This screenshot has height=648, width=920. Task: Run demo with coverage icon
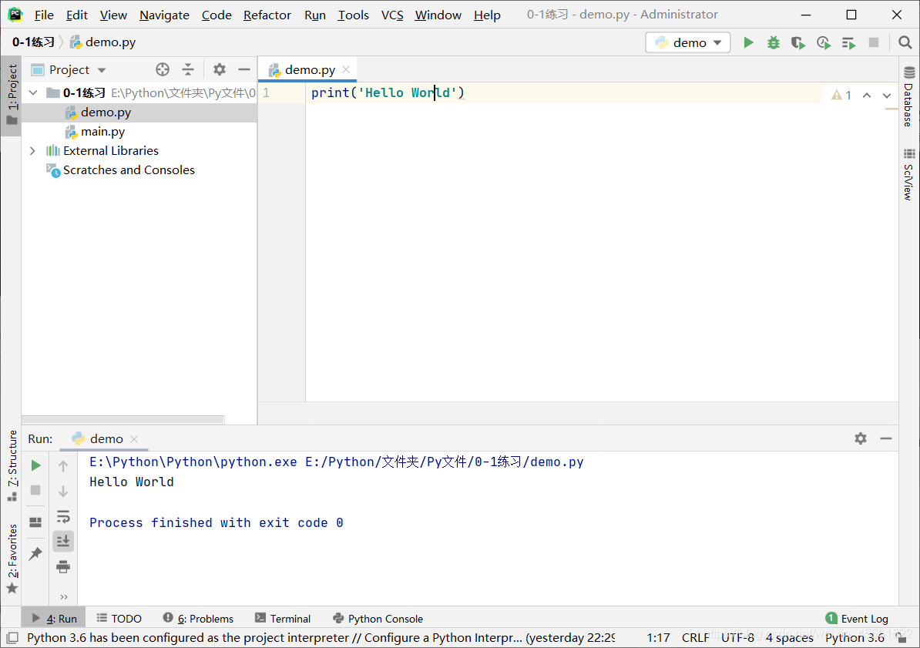click(798, 42)
